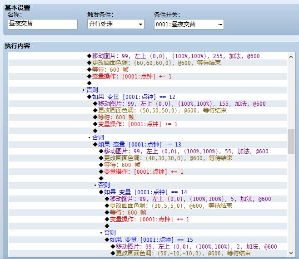Select 更改画面色调 (60,60,60,0) command line

(148, 63)
